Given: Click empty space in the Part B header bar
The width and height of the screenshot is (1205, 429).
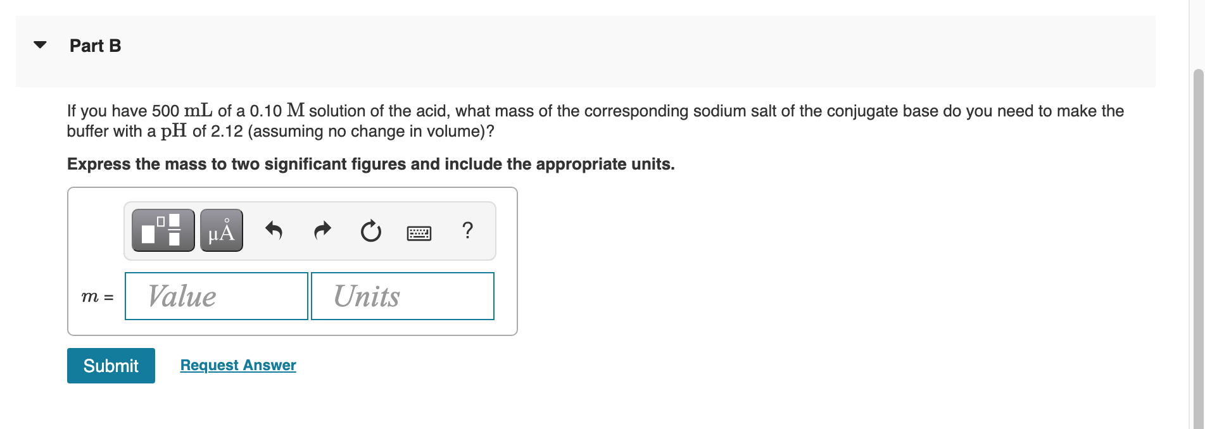Looking at the screenshot, I should coord(633,51).
